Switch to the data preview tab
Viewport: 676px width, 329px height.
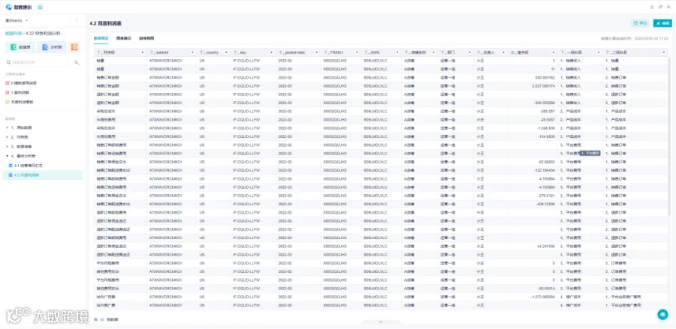(101, 37)
